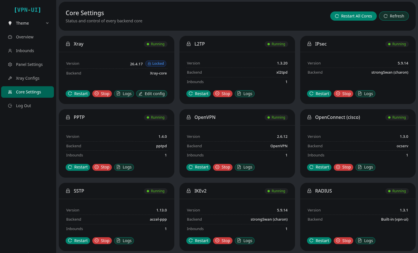The image size is (418, 253).
Task: Restart the Xray core
Action: coord(78,94)
